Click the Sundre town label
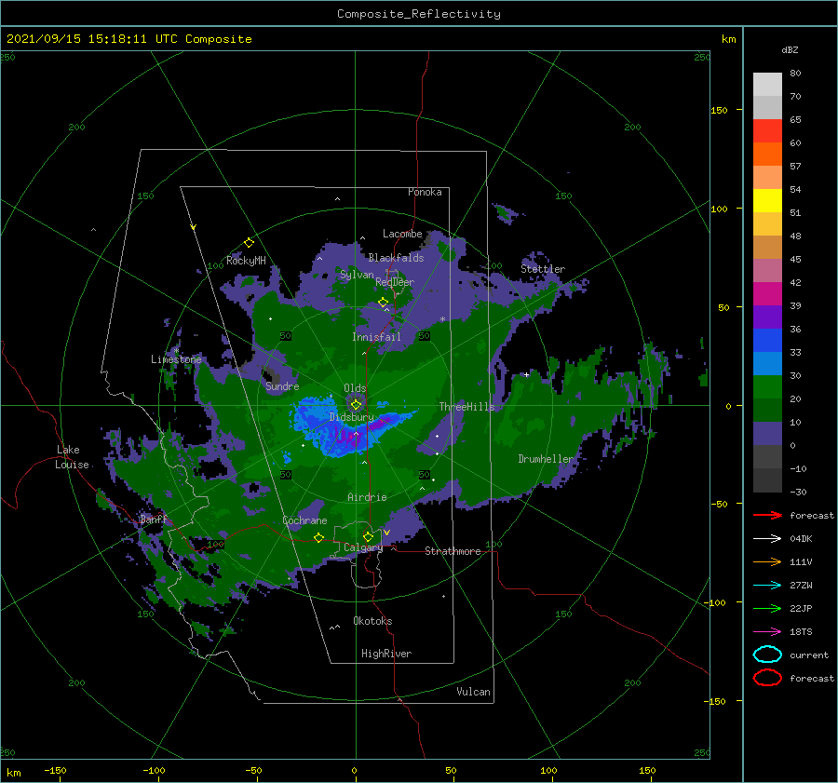This screenshot has width=838, height=783. [282, 385]
